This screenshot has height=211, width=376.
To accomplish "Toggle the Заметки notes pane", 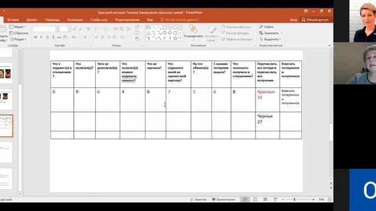I will click(x=199, y=199).
